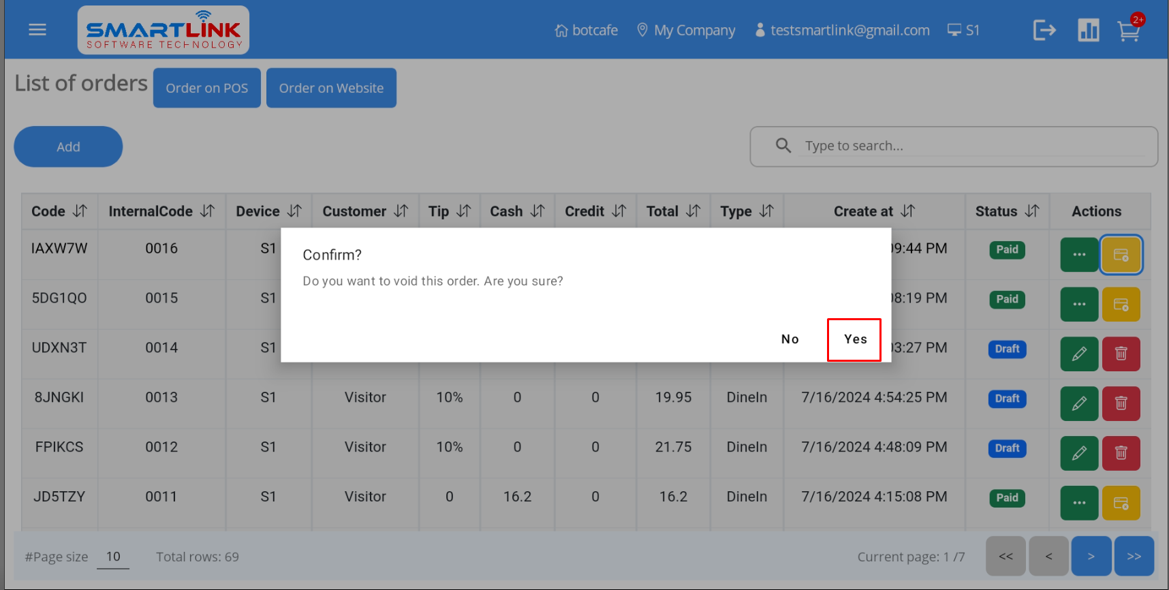Open the bar chart reports icon
Screen dimensions: 1169x590
click(1088, 30)
